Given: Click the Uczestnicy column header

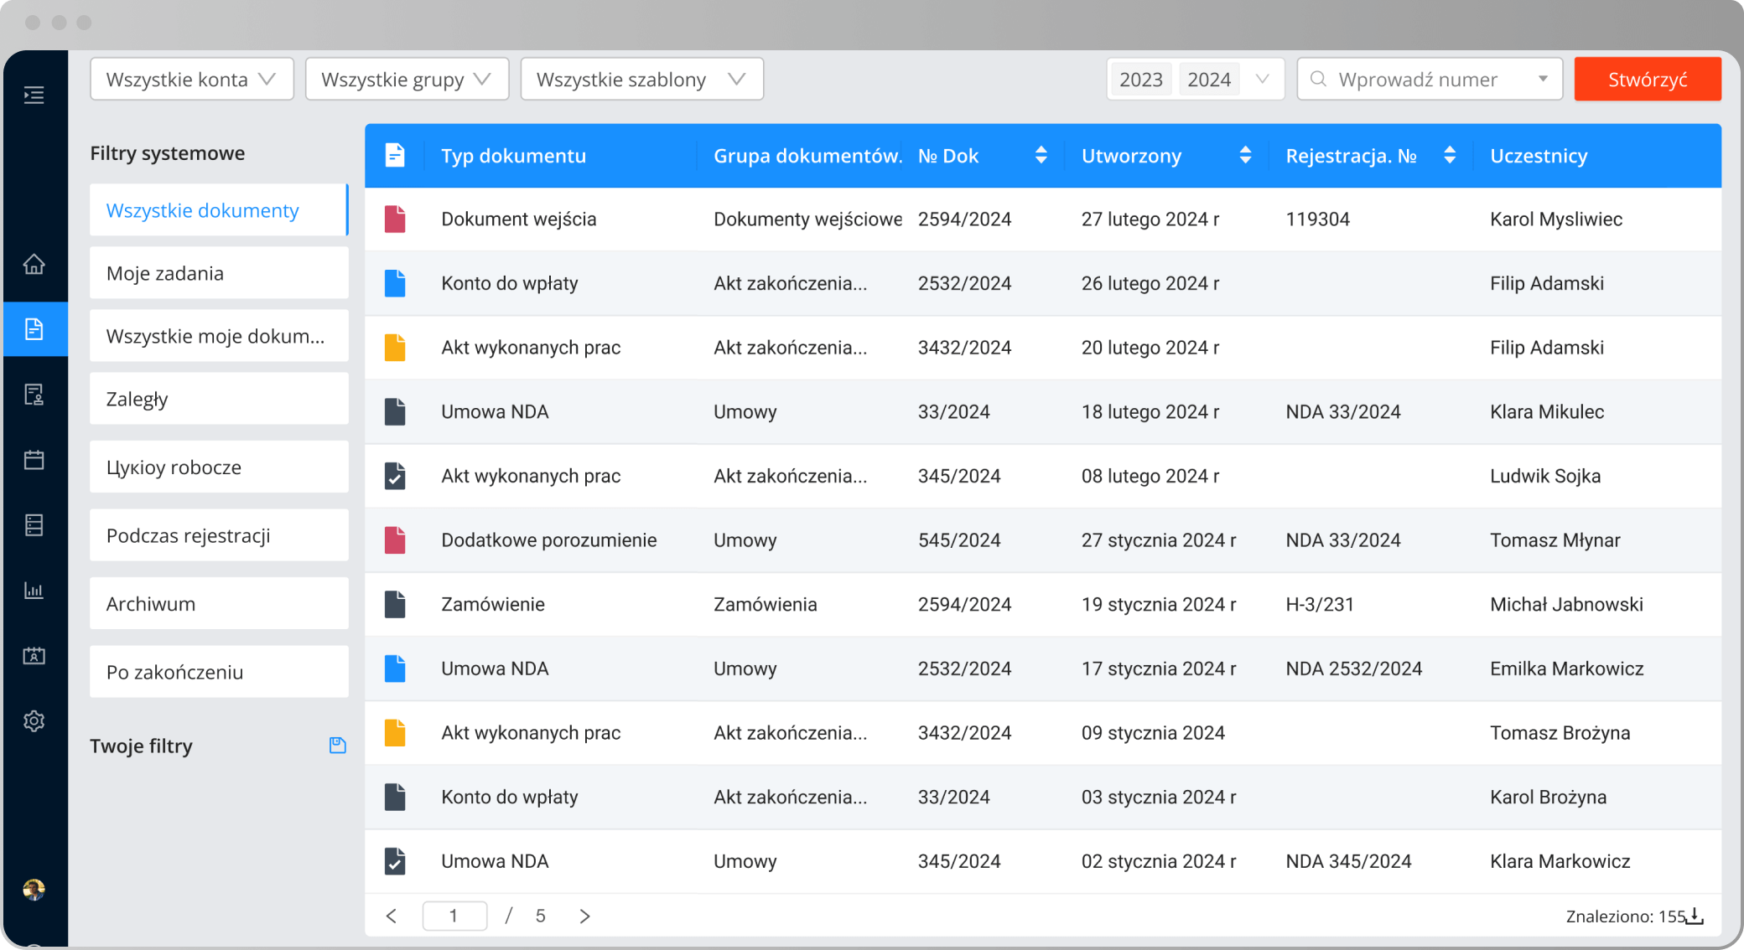Looking at the screenshot, I should [x=1539, y=155].
